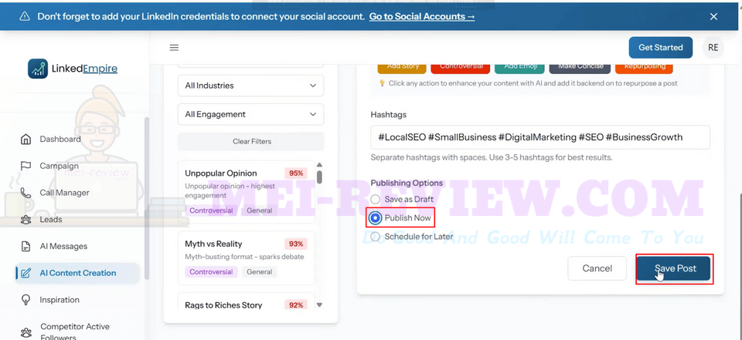Viewport: 742px width, 340px height.
Task: Open Competitor Active Followers in sidebar
Action: [76, 332]
